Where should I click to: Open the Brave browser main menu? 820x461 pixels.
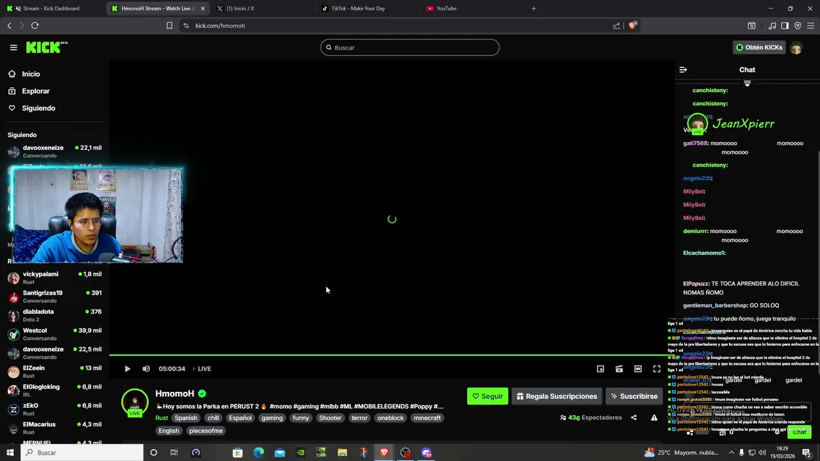(810, 26)
